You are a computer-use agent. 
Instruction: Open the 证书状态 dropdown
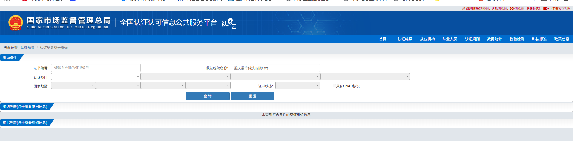coord(298,85)
